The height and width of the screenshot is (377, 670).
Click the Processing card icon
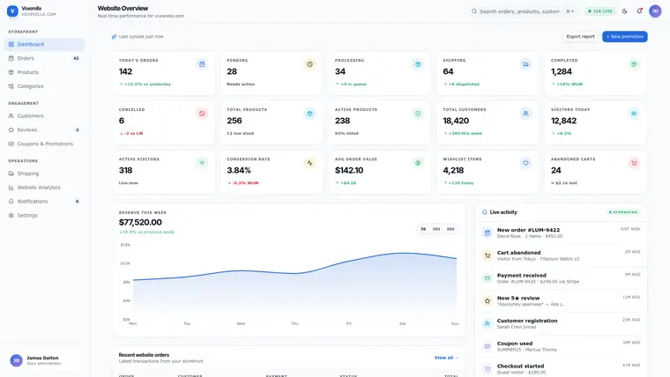[x=418, y=64]
